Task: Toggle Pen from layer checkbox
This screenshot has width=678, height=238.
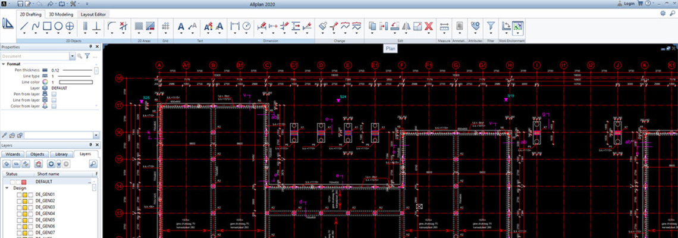Action: tap(54, 94)
